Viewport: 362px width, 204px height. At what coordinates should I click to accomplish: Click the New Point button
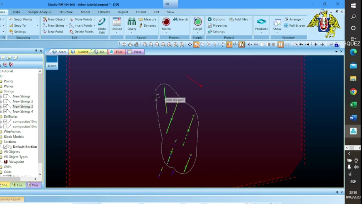[53, 31]
